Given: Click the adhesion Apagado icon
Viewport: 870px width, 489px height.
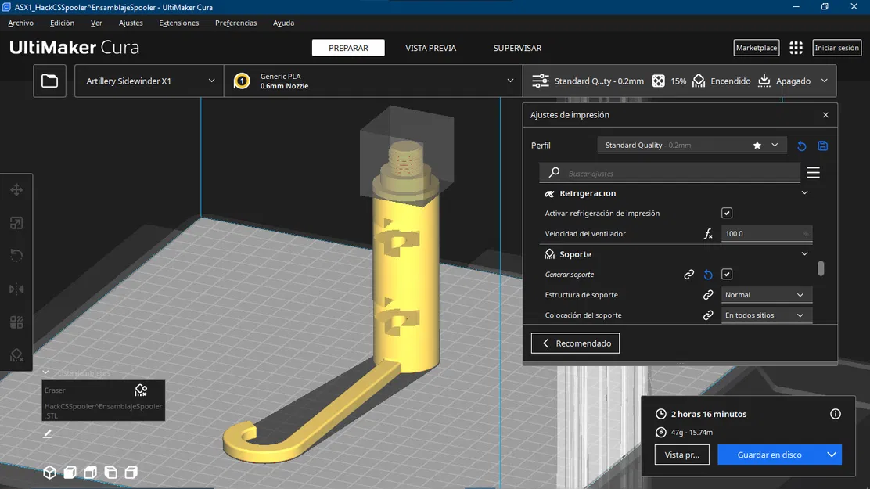Looking at the screenshot, I should pos(764,81).
